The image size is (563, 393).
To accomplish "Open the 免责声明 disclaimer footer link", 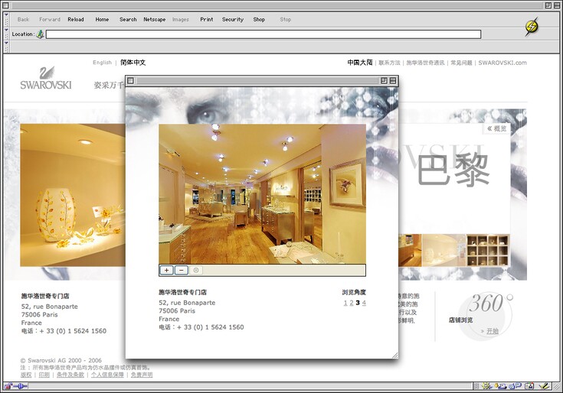I will [142, 375].
